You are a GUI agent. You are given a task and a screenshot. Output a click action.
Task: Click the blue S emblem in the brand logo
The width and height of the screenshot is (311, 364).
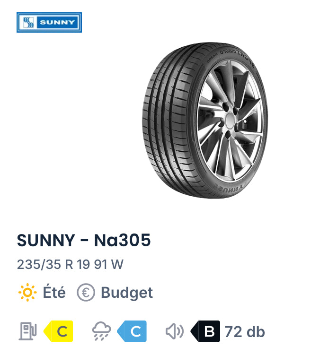[x=27, y=22]
